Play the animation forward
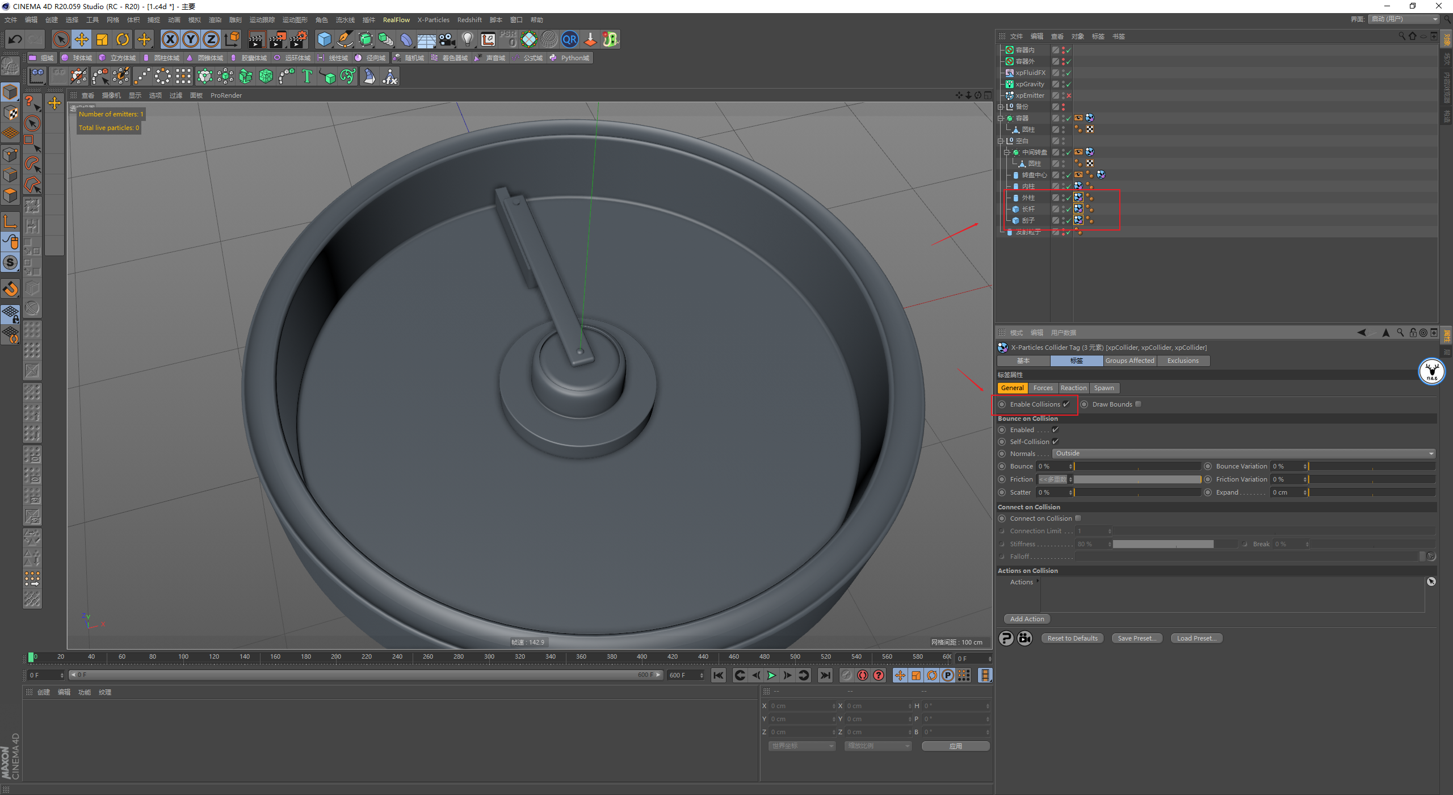The image size is (1453, 795). pos(771,676)
